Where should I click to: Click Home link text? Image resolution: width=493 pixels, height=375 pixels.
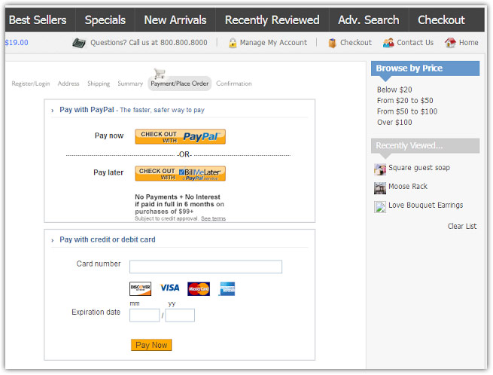pos(468,42)
